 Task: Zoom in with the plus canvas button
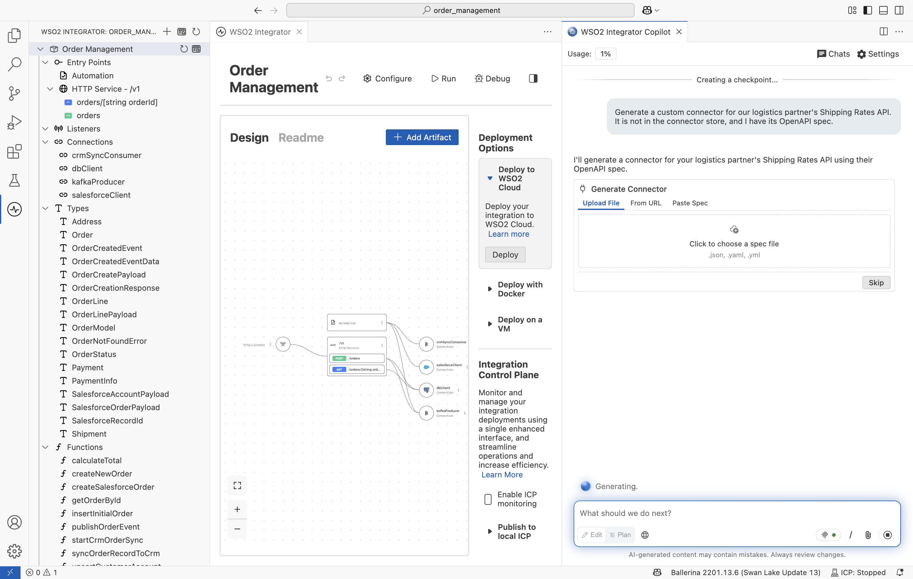click(237, 509)
